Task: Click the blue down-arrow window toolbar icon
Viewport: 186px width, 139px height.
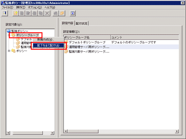Action: 73,13
